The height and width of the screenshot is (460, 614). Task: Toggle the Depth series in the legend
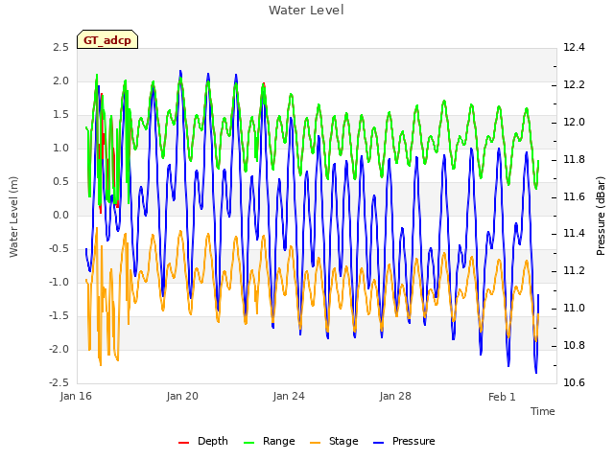(202, 441)
